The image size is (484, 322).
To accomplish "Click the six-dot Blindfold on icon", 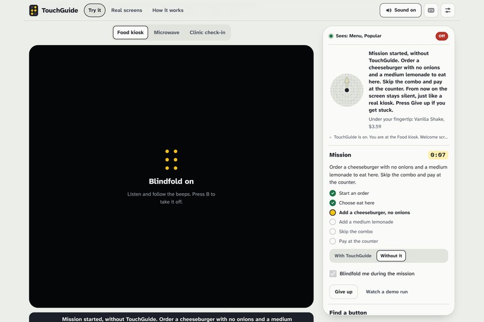I will pos(171,160).
